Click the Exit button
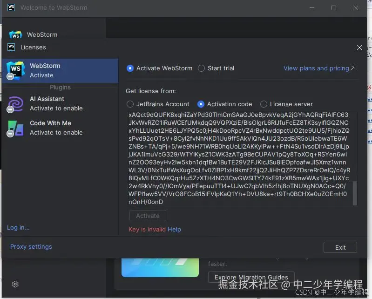Image resolution: width=372 pixels, height=299 pixels. (340, 247)
